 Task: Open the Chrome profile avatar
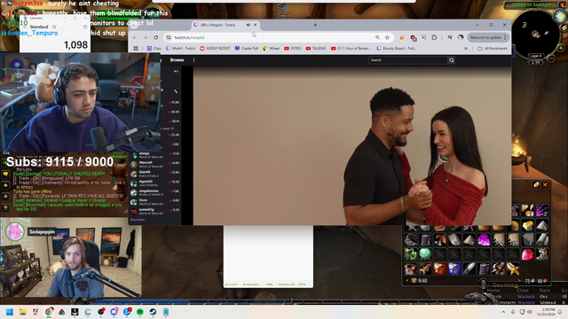pyautogui.click(x=461, y=37)
